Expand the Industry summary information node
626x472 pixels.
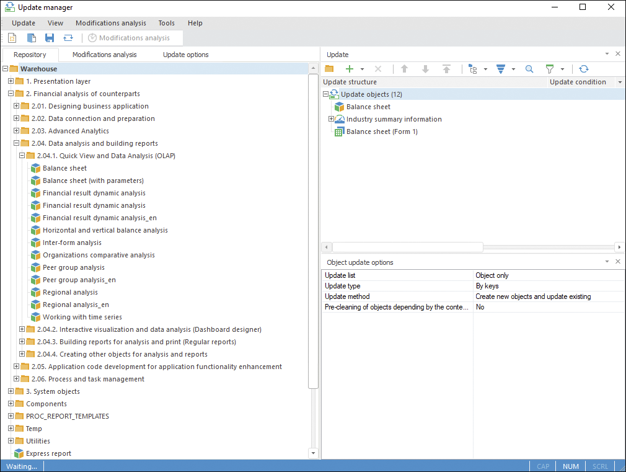(x=331, y=119)
